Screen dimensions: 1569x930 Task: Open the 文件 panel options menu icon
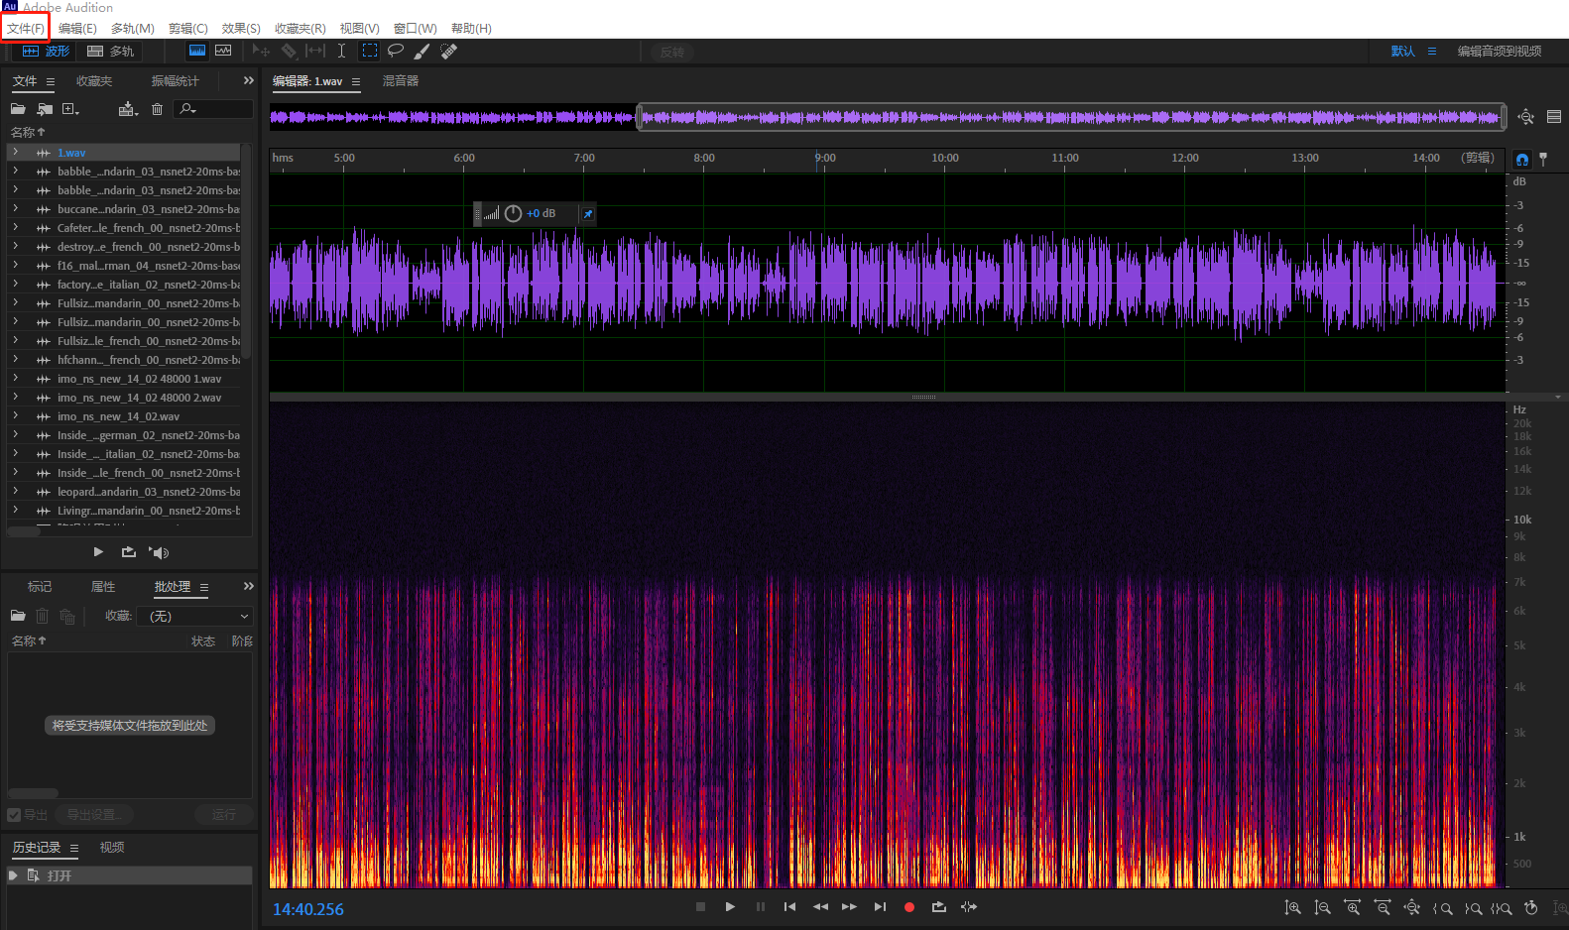coord(51,81)
